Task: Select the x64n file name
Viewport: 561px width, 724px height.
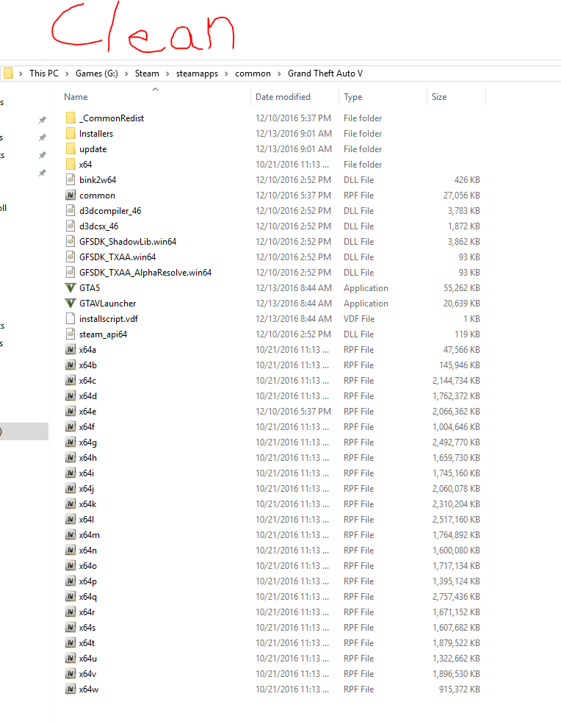Action: coord(87,551)
